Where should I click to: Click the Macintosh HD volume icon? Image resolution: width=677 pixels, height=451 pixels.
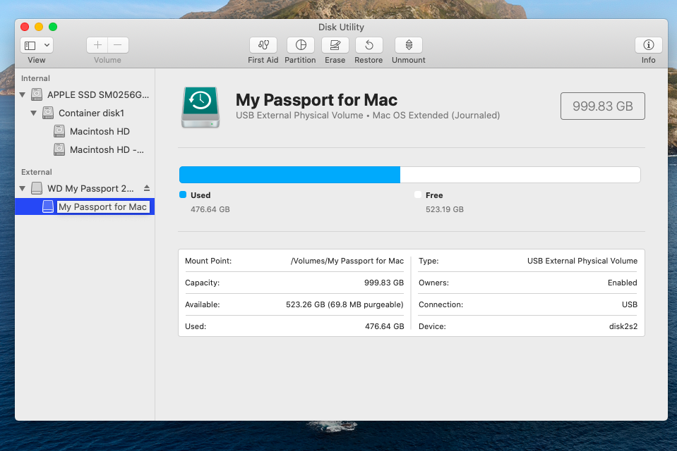coord(59,132)
